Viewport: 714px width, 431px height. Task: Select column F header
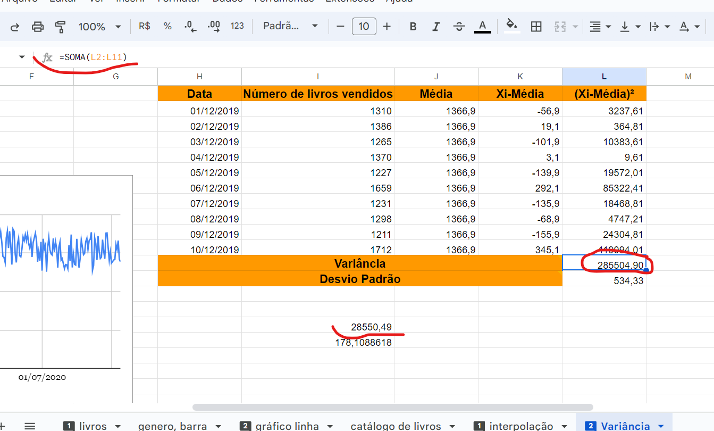(31, 77)
